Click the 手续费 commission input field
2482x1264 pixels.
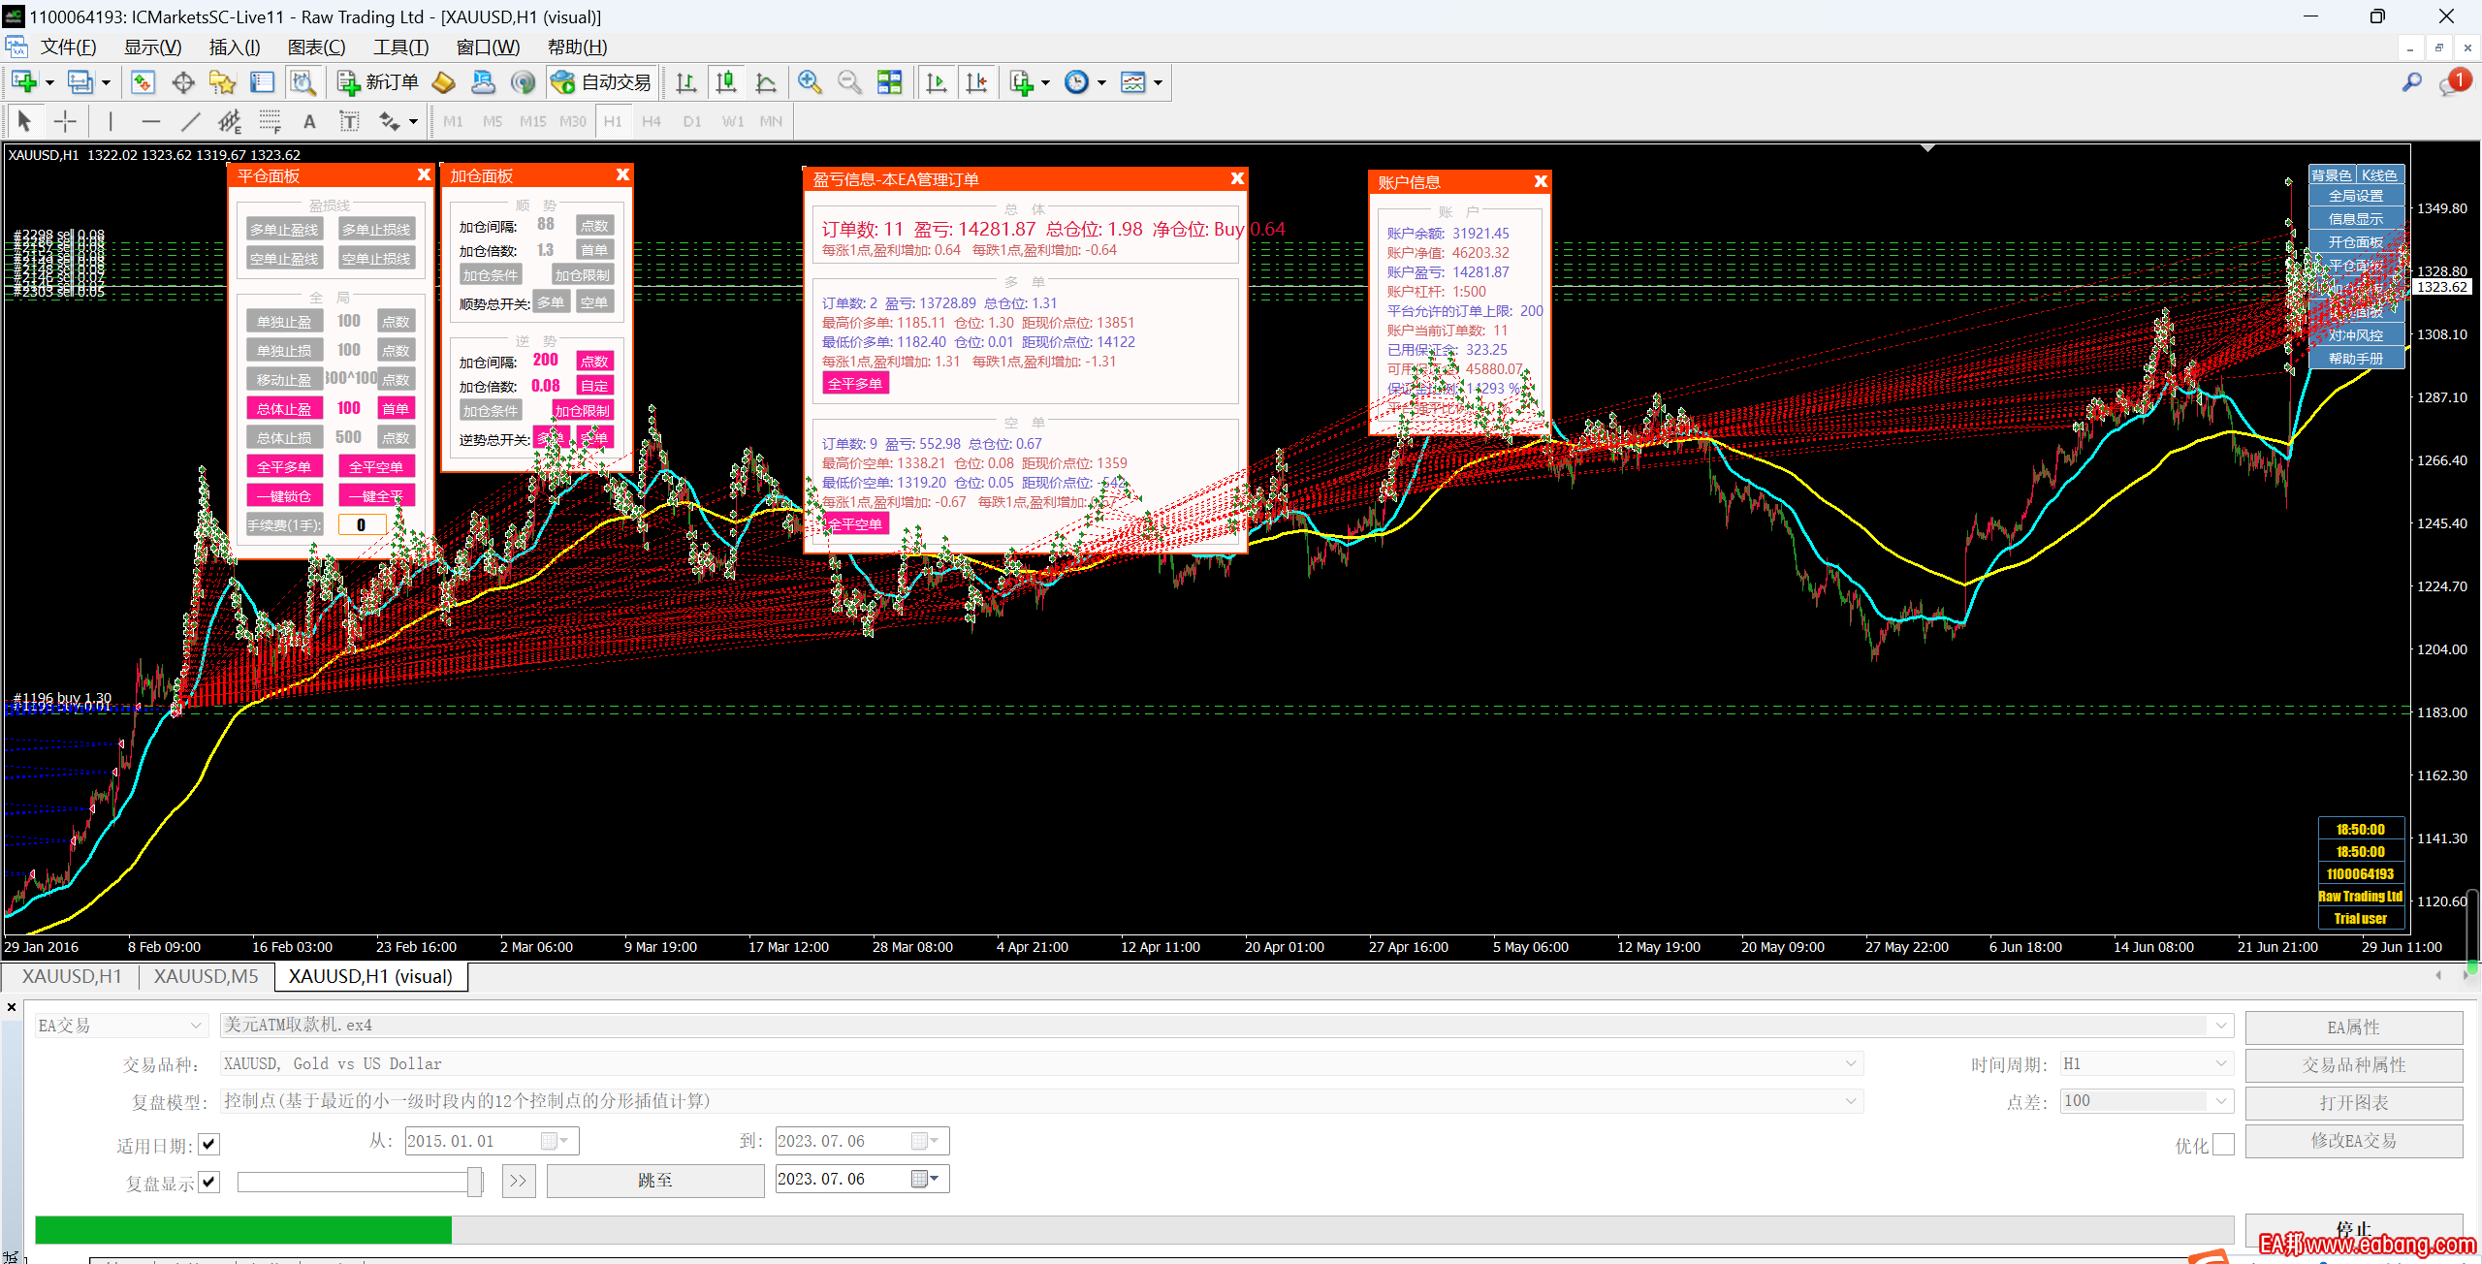362,524
